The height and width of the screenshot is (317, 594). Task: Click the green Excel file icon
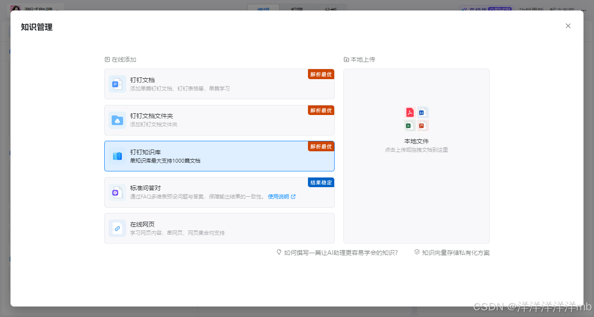(x=410, y=125)
